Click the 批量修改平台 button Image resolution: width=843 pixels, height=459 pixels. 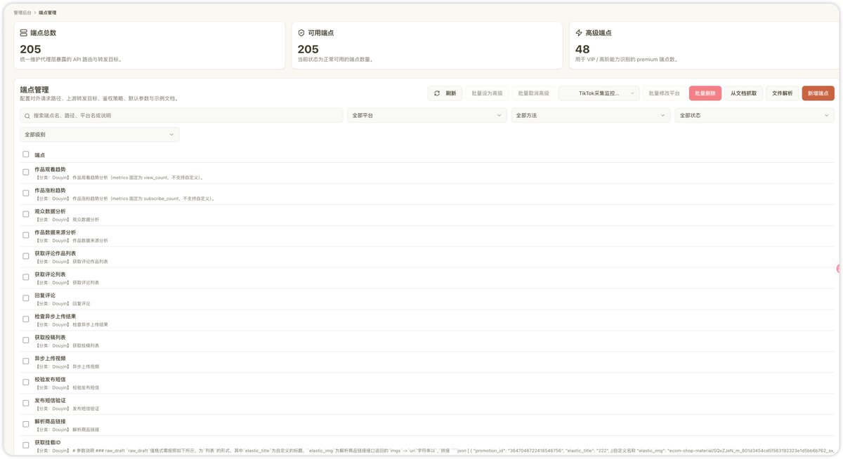664,93
